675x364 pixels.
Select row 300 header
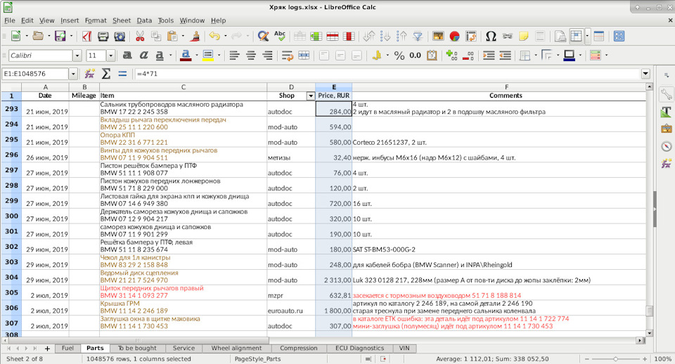11,216
